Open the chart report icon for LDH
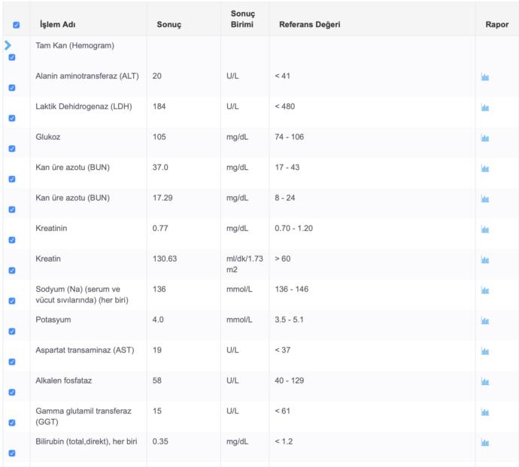The image size is (519, 467). (x=485, y=108)
